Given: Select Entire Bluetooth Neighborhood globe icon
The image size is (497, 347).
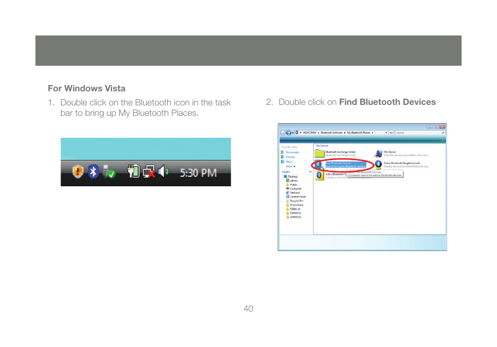Looking at the screenshot, I should [x=378, y=164].
